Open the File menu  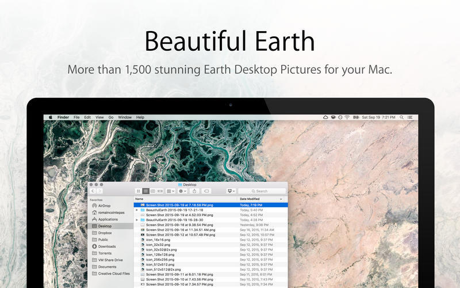[x=76, y=117]
